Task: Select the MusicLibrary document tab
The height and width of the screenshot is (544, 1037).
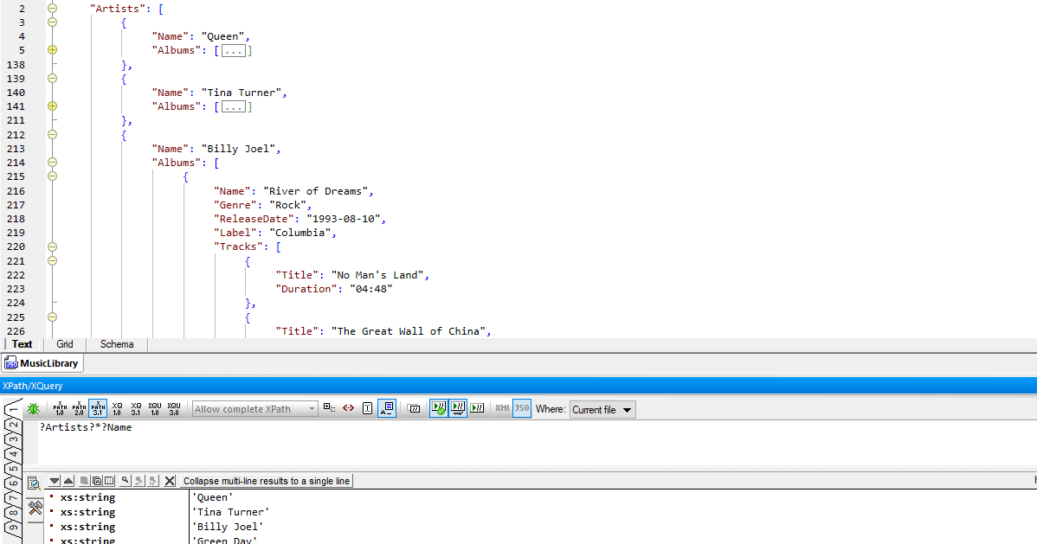Action: [x=42, y=364]
